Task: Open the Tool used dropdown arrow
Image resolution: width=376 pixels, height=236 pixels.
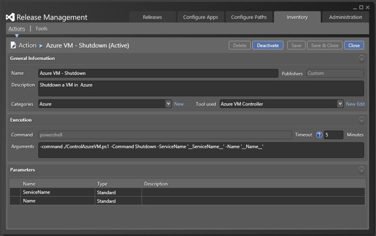Action: [x=340, y=104]
